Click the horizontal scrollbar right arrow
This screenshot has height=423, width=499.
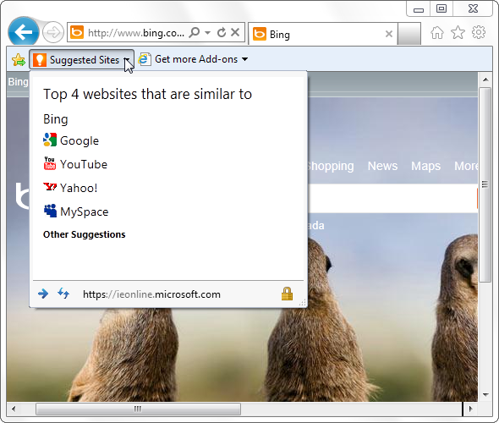tap(470, 409)
